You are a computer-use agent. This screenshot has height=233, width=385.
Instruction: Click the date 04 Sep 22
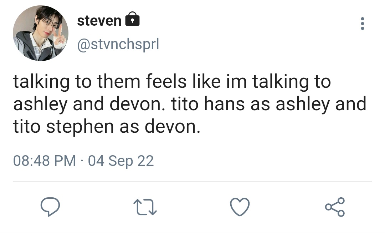pos(121,161)
